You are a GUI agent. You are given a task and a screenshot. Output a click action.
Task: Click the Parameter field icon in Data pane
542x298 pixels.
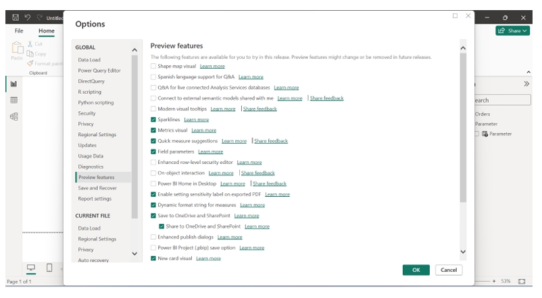click(x=485, y=133)
